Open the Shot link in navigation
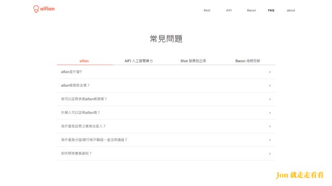332x186 pixels. (207, 10)
